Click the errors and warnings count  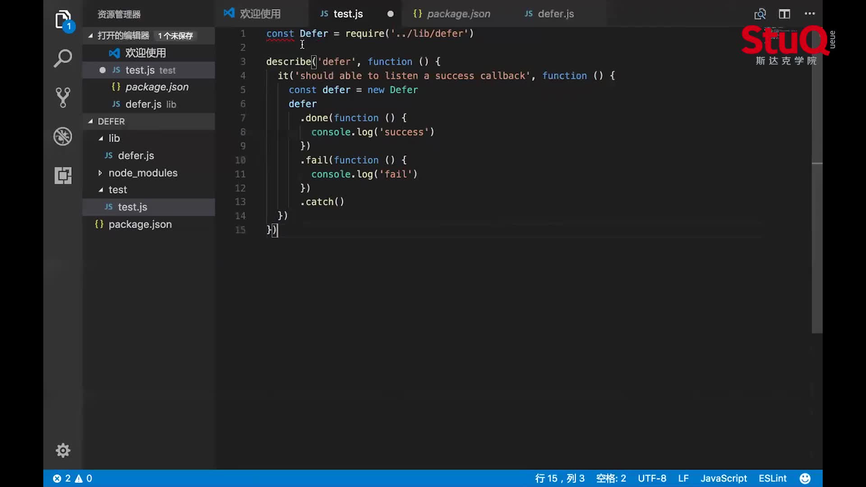pyautogui.click(x=72, y=478)
